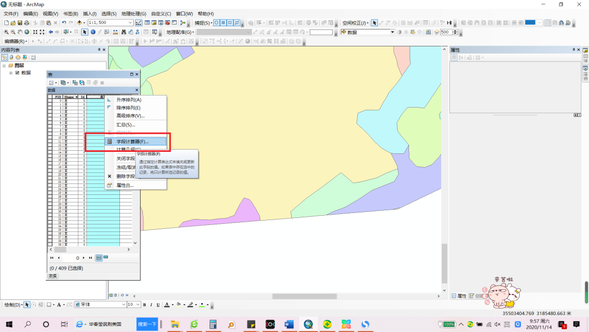Select the Zoom Out tool
Image resolution: width=589 pixels, height=332 pixels.
(13, 32)
